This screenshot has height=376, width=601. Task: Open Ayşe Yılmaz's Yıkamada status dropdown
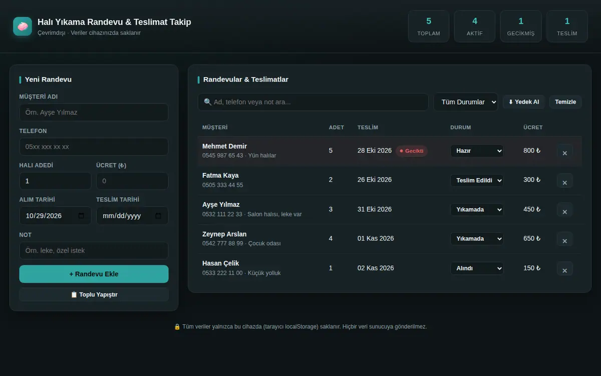click(477, 209)
